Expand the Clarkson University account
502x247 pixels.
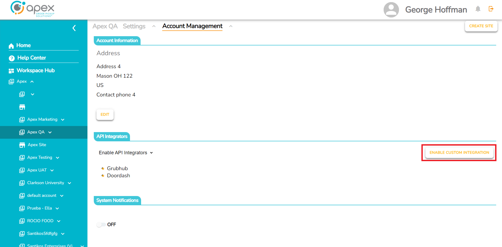69,183
